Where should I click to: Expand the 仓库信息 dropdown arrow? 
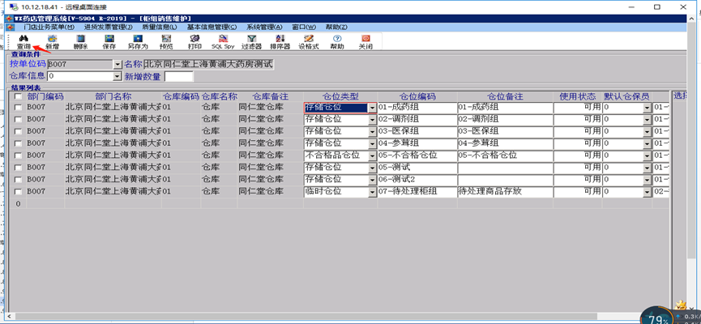click(118, 76)
